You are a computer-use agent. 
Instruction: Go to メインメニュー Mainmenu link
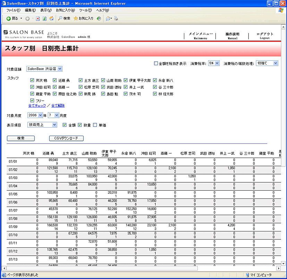click(201, 36)
